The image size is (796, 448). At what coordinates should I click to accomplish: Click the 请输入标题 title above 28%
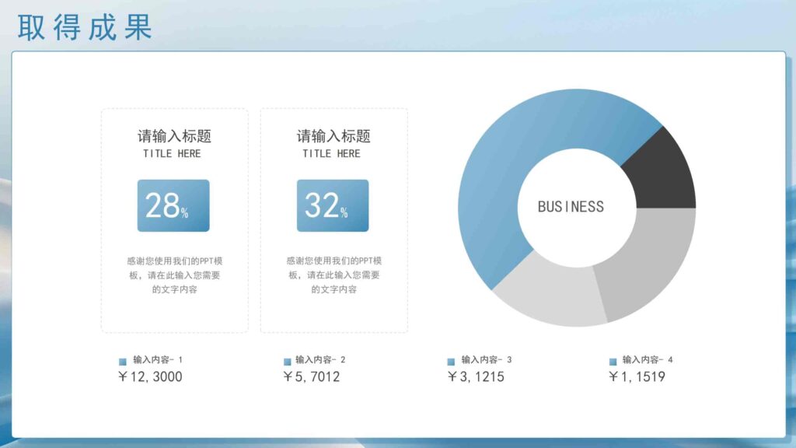pyautogui.click(x=174, y=136)
